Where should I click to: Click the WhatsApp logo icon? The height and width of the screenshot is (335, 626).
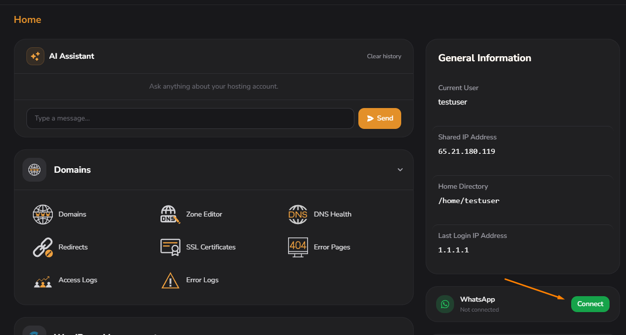(445, 304)
